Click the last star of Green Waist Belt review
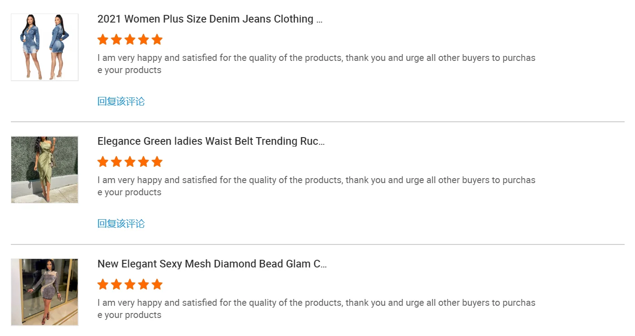Screen dimensions: 635x336 click(x=157, y=162)
